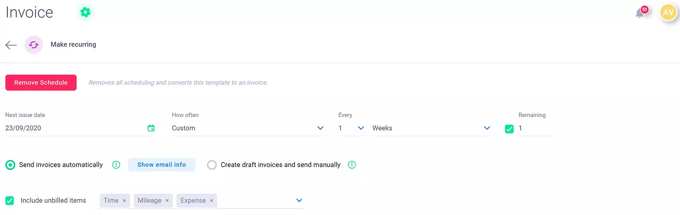
Task: Open the AV user avatar menu
Action: click(x=668, y=12)
